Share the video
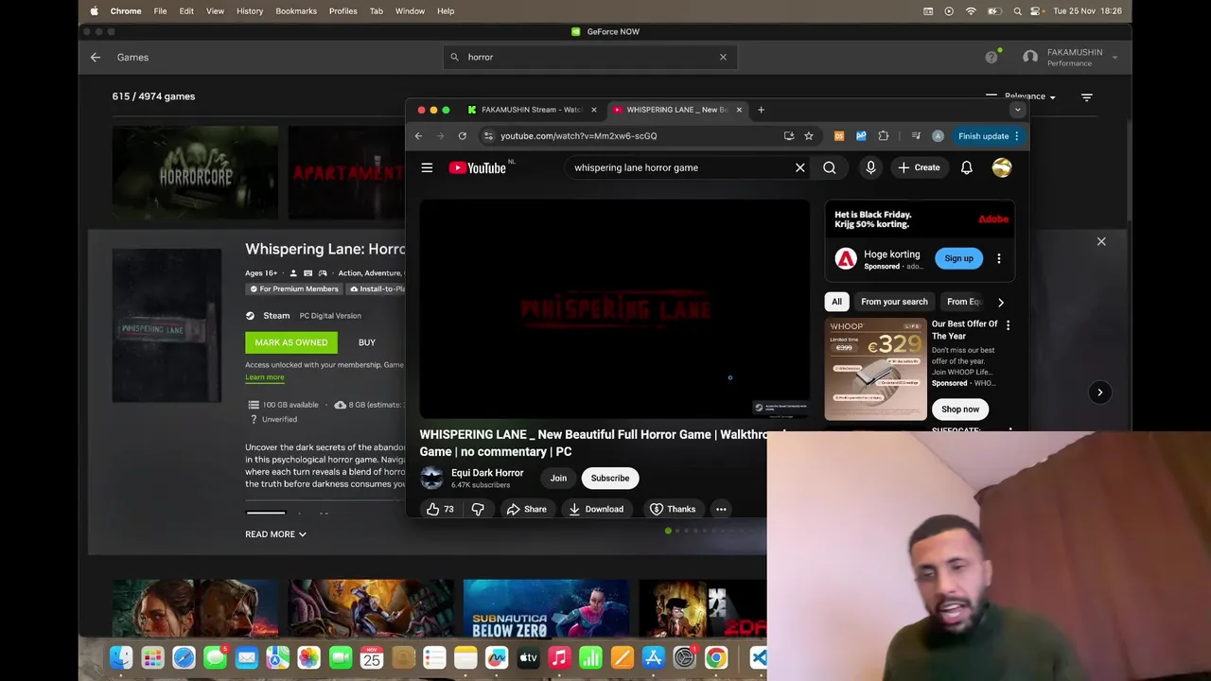The height and width of the screenshot is (681, 1211). point(526,509)
